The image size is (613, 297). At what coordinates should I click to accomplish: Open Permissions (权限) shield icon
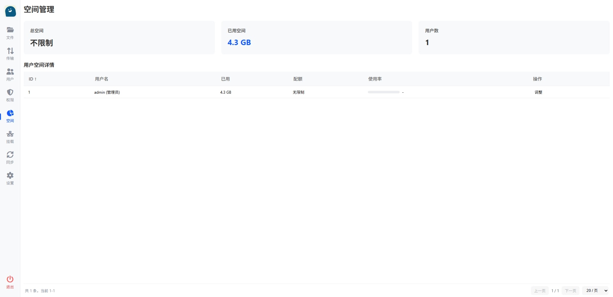(x=10, y=92)
